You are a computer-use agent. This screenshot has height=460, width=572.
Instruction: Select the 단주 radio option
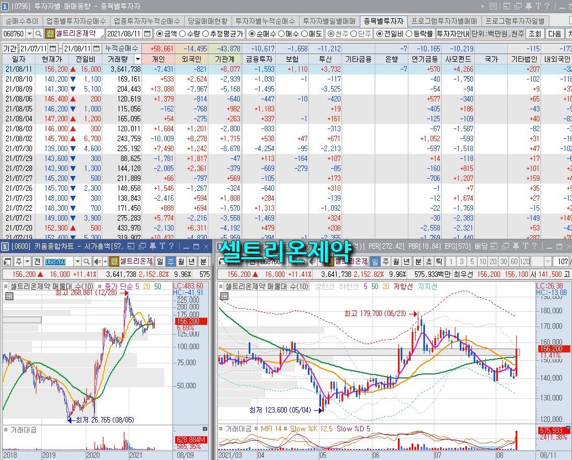[x=354, y=34]
